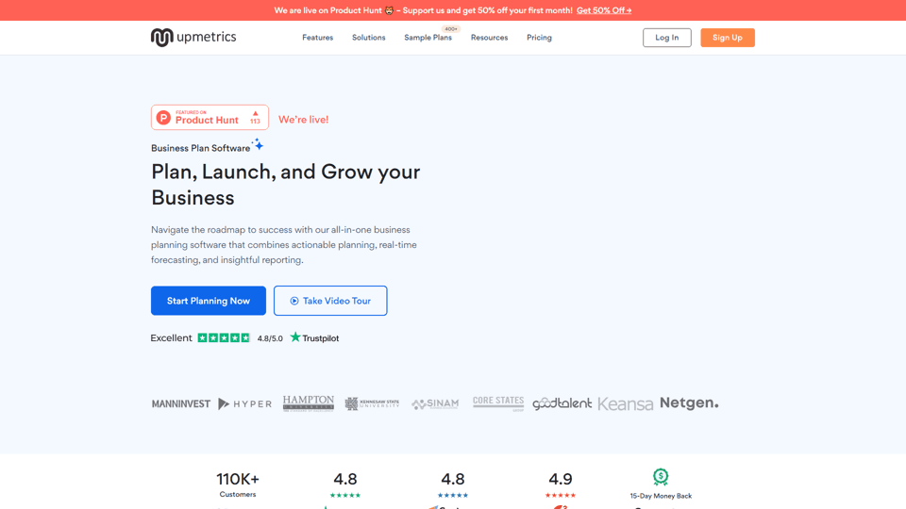Viewport: 906px width, 509px height.
Task: Click the Take Video Tour button
Action: pos(330,301)
